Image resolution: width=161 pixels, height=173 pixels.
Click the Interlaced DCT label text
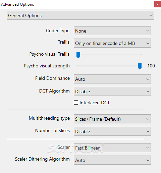[x=95, y=103]
